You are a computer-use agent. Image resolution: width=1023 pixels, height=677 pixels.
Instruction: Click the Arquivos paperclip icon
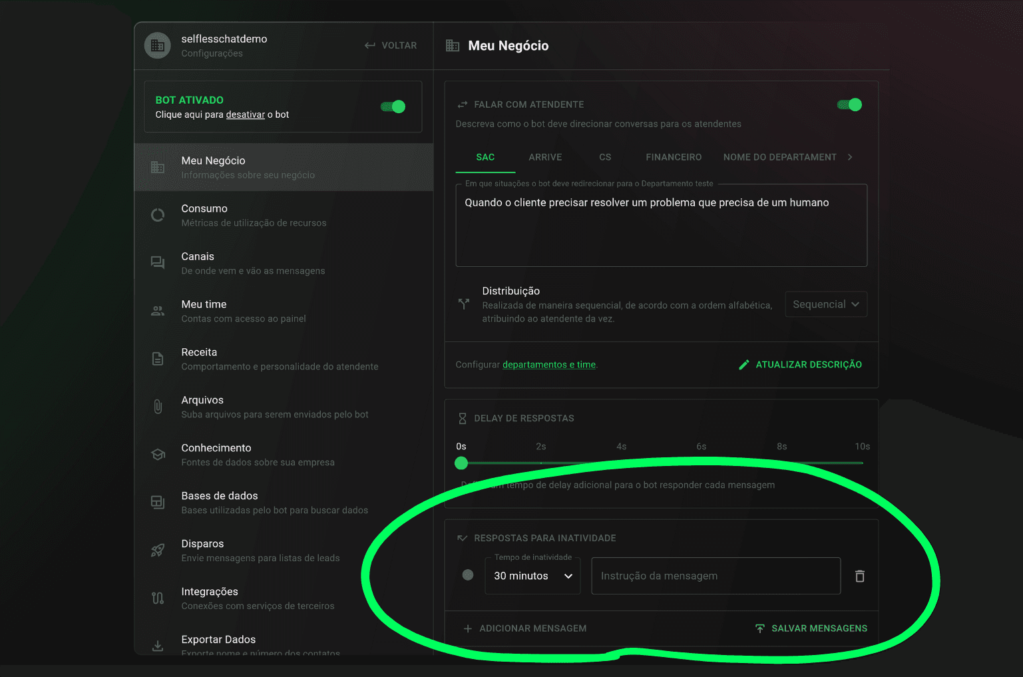click(x=158, y=407)
